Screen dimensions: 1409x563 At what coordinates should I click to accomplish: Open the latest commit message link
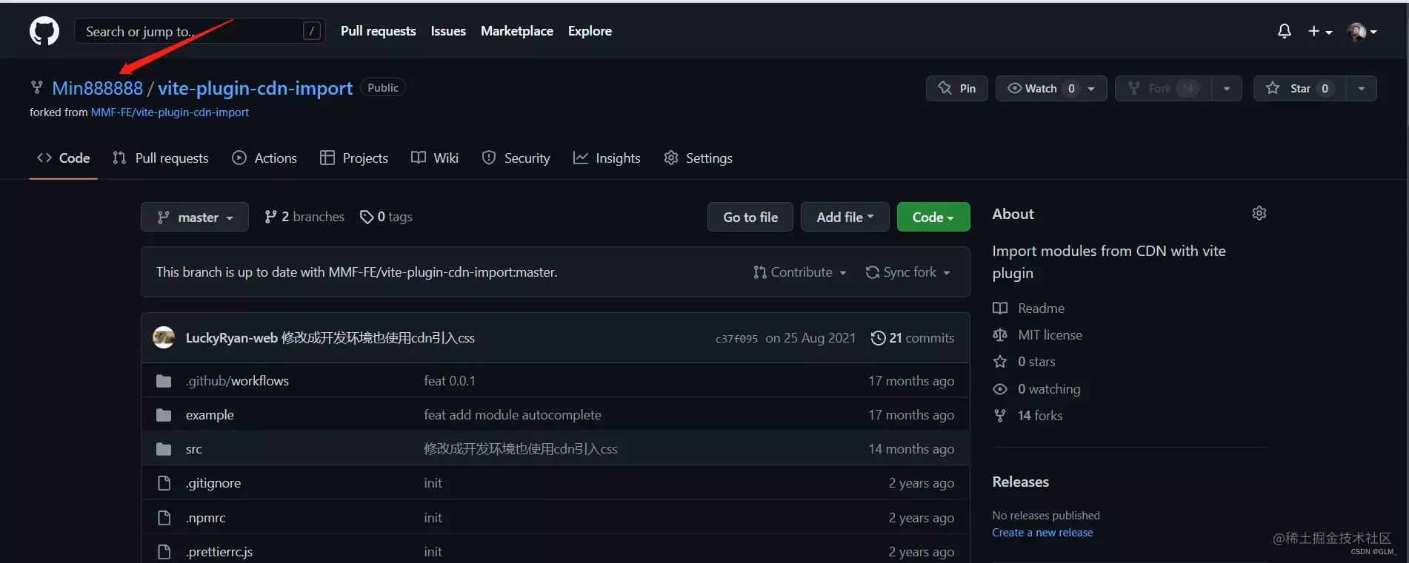pyautogui.click(x=378, y=338)
